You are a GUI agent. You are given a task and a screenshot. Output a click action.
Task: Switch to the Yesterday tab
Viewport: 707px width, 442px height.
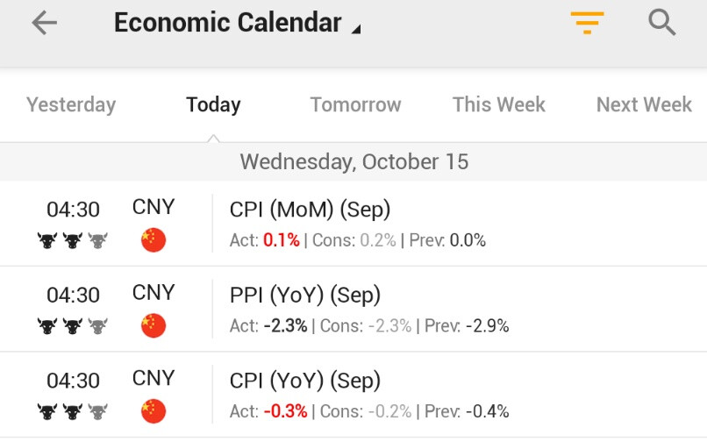pyautogui.click(x=71, y=105)
